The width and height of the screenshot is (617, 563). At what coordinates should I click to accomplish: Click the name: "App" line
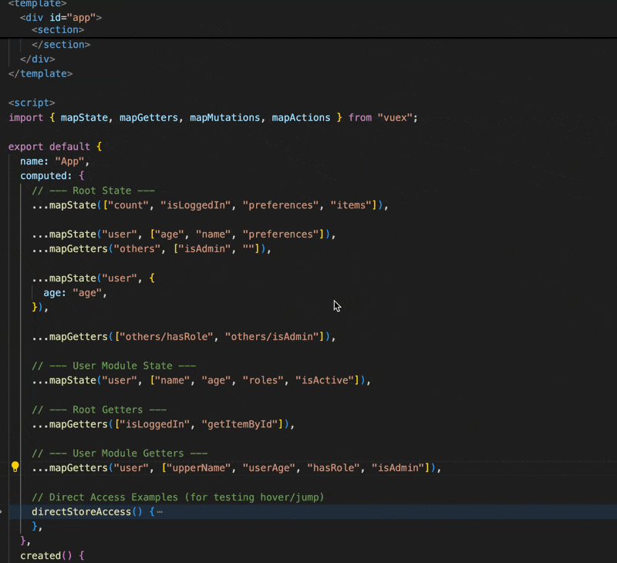(x=55, y=161)
